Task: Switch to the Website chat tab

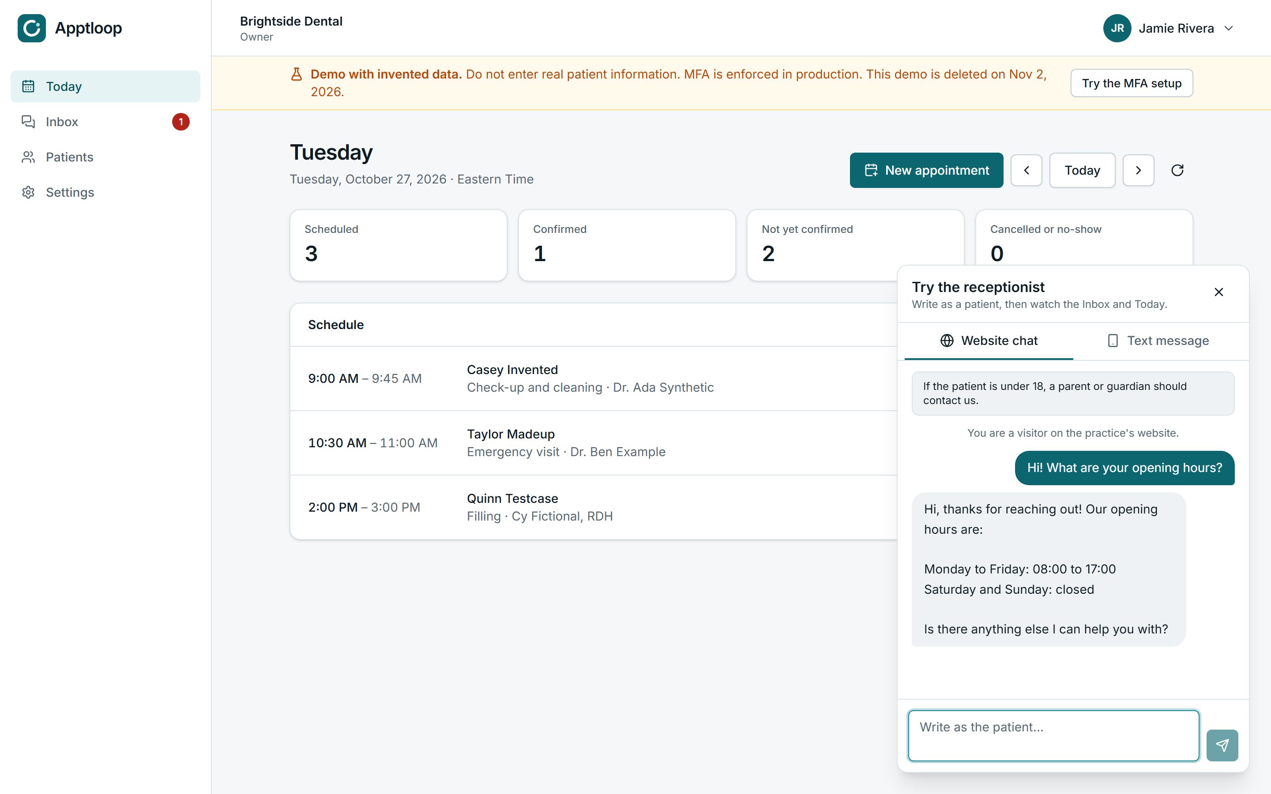Action: click(x=989, y=341)
